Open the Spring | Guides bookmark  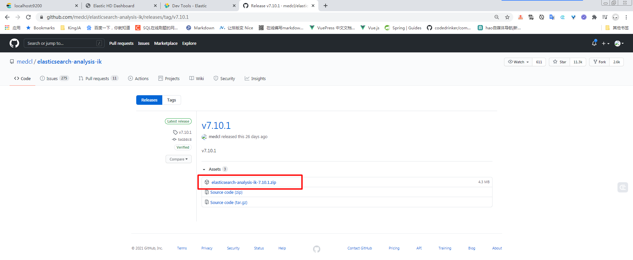pyautogui.click(x=403, y=28)
